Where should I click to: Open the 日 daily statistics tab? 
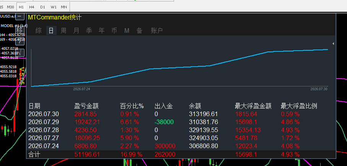click(x=51, y=30)
